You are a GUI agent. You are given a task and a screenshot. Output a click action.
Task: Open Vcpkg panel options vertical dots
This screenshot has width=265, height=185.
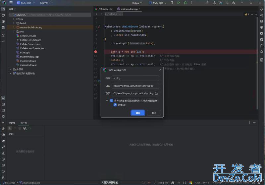click(249, 122)
